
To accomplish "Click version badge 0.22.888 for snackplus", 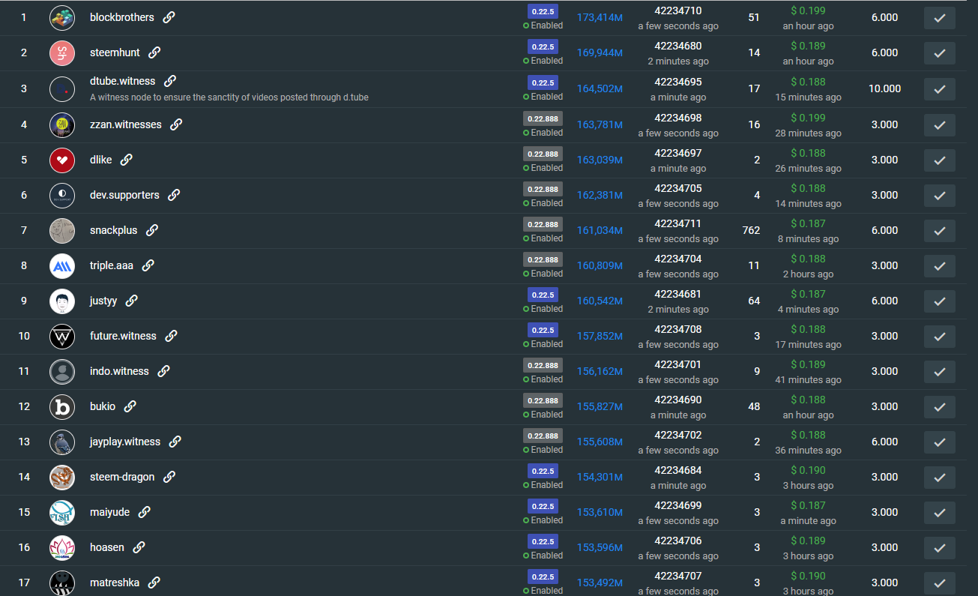I will coord(543,224).
